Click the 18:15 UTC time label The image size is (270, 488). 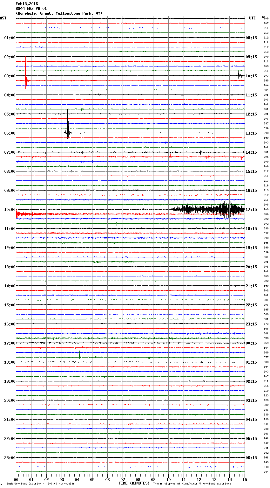[x=251, y=229]
